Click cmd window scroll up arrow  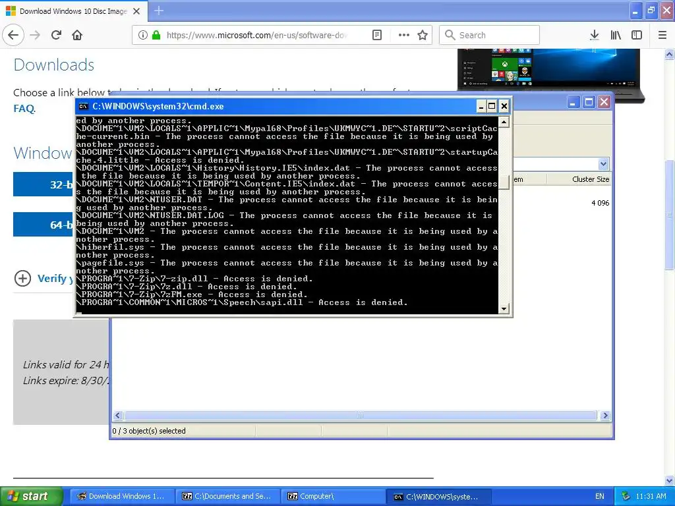(504, 123)
